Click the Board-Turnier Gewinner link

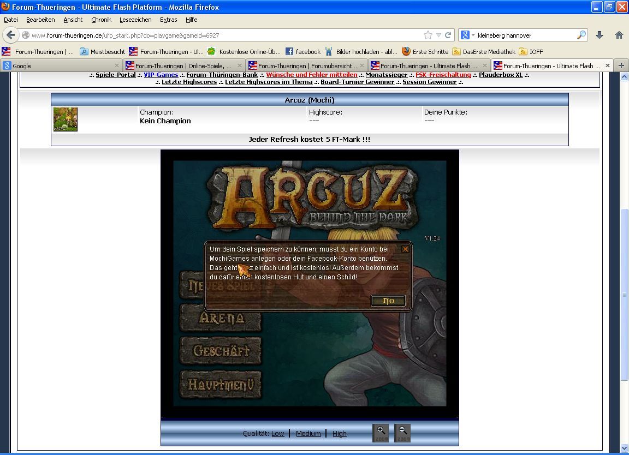358,82
